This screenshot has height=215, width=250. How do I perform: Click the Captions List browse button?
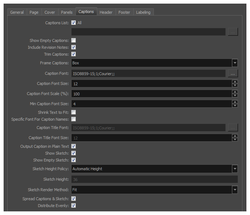tap(233, 32)
